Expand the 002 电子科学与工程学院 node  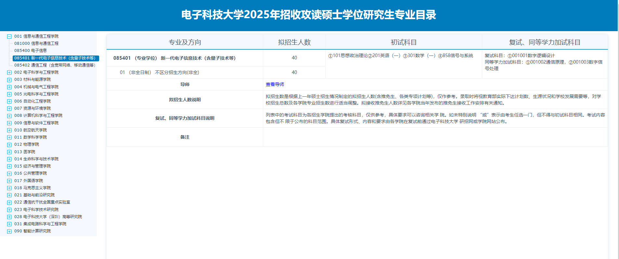click(9, 72)
